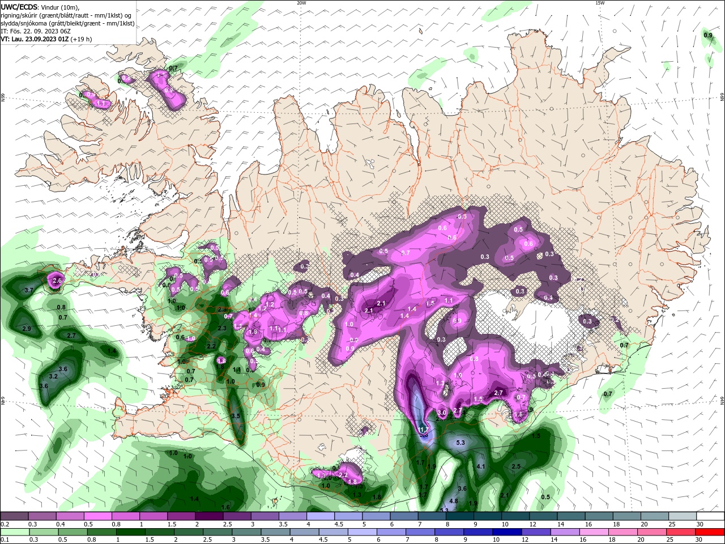This screenshot has width=725, height=544.
Task: Pick the blue 8 swatch in the rain scale
Action: click(450, 532)
